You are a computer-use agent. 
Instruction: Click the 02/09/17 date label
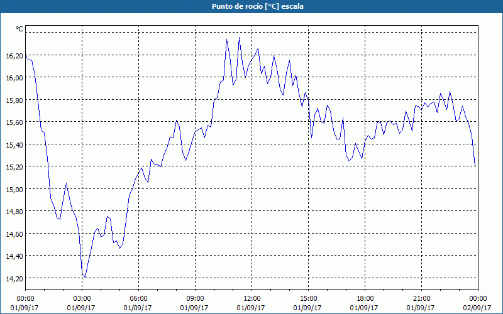click(477, 308)
